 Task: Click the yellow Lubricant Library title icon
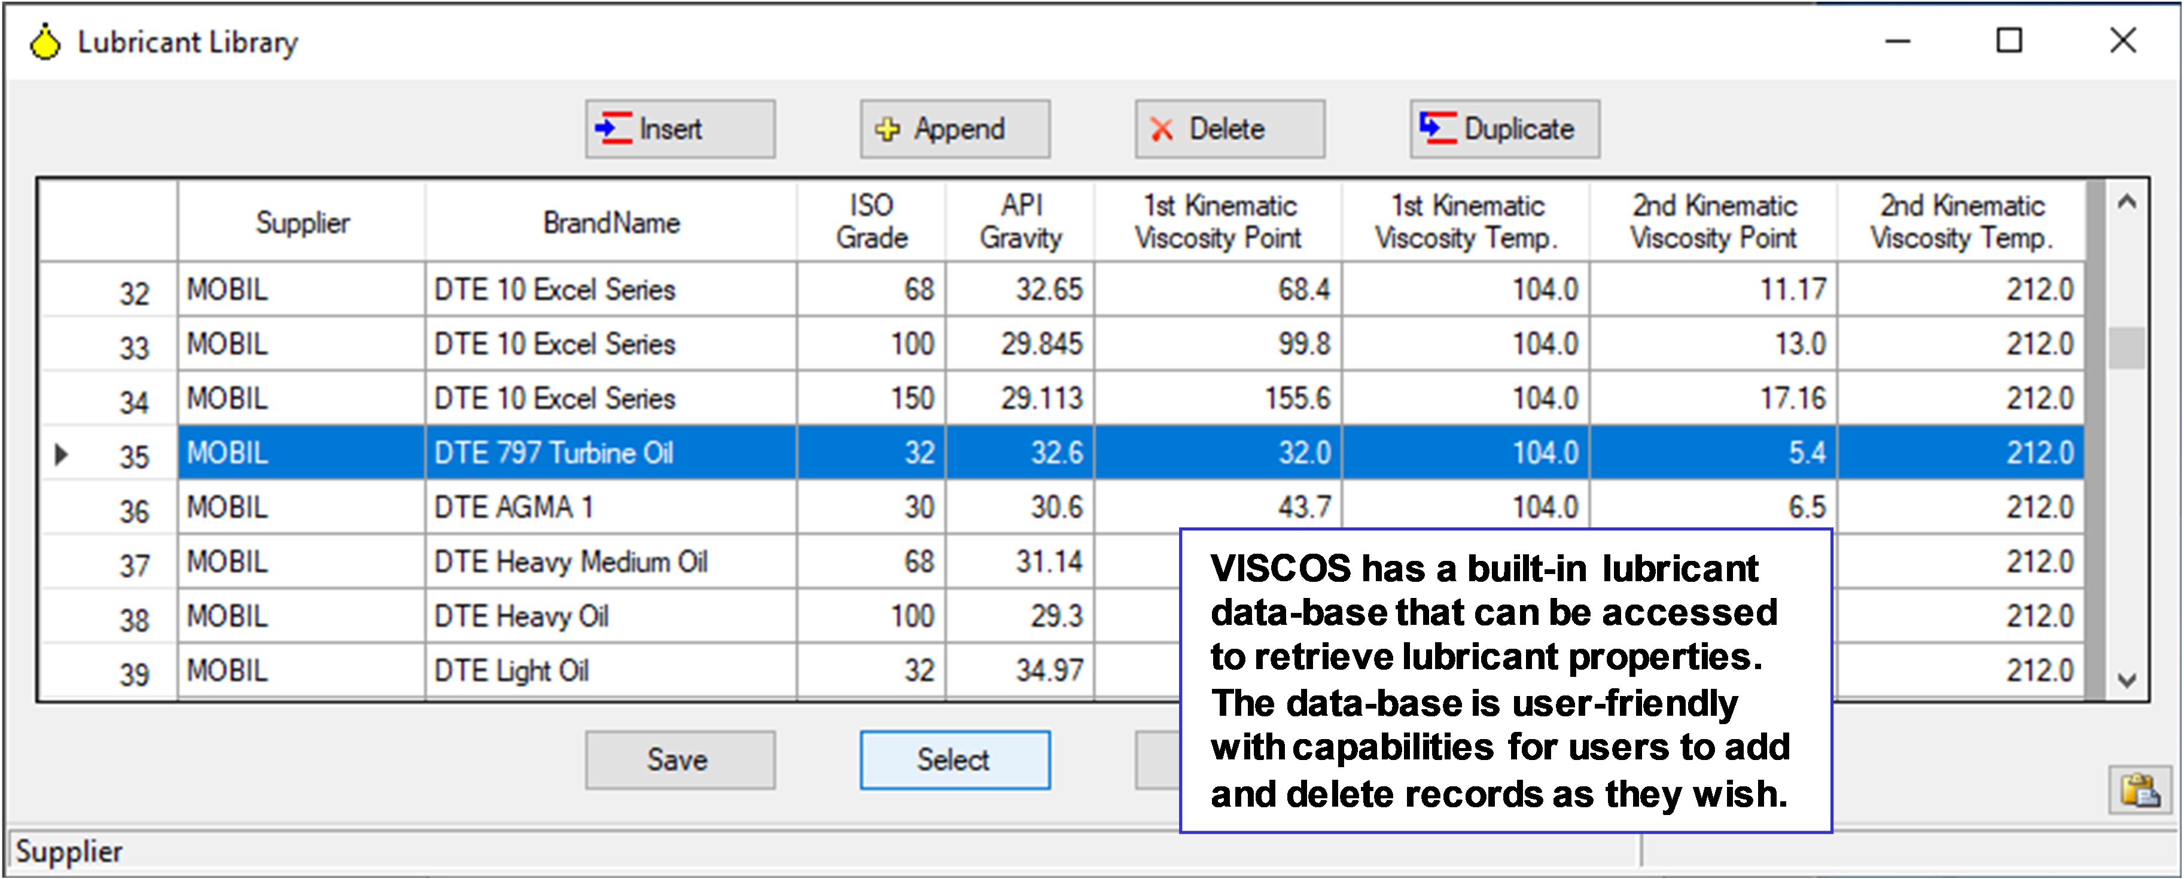pyautogui.click(x=45, y=41)
